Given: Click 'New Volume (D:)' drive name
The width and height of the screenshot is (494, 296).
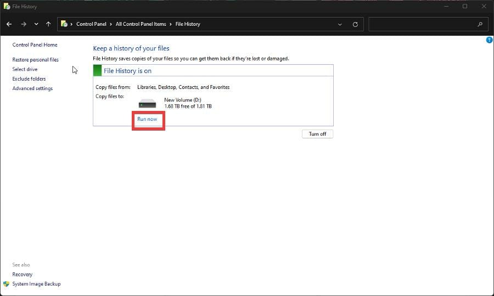Looking at the screenshot, I should tap(183, 99).
